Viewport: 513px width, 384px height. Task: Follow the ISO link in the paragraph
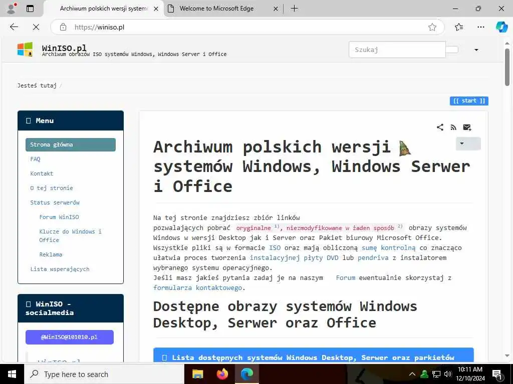click(275, 248)
